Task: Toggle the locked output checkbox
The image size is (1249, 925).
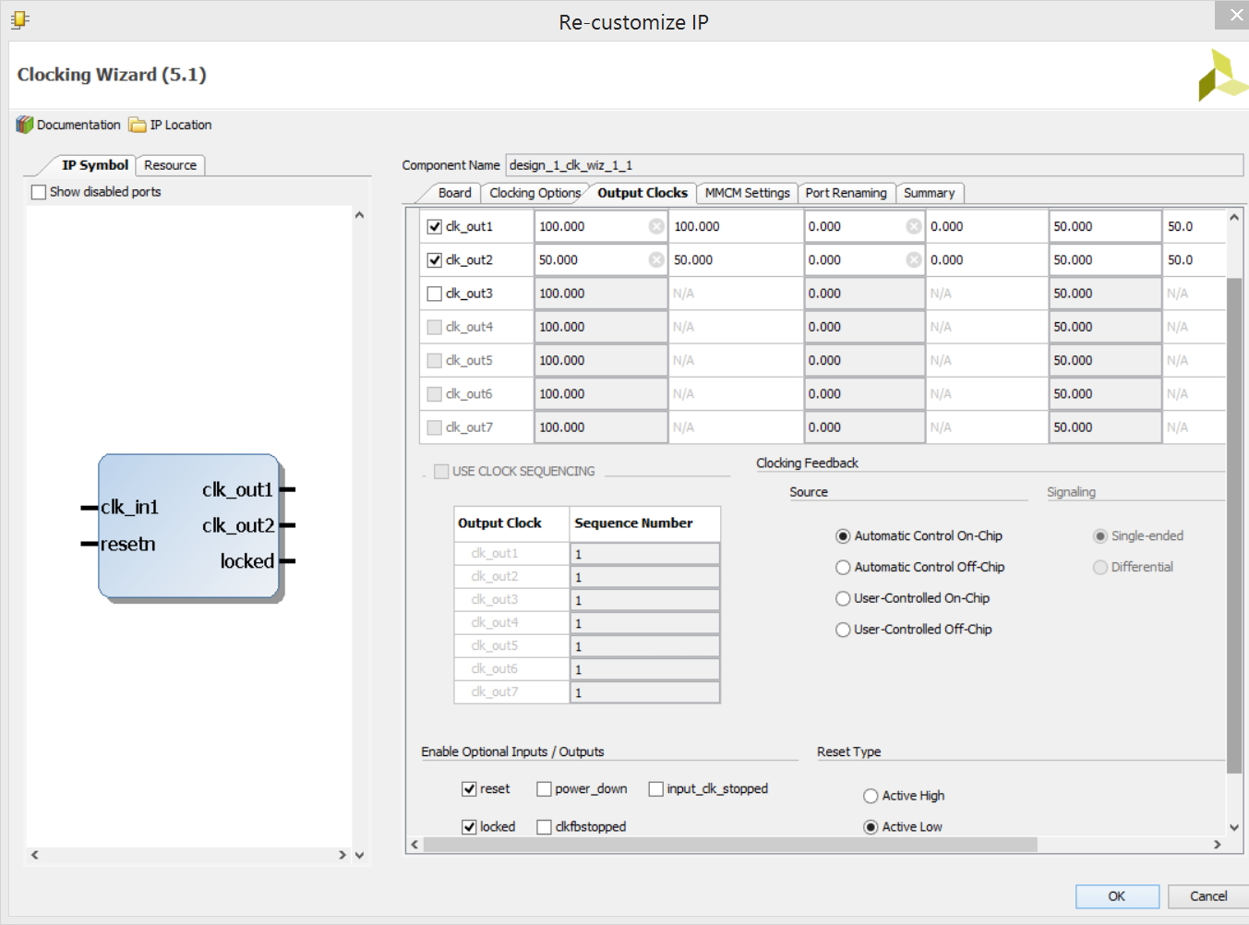Action: pos(469,827)
